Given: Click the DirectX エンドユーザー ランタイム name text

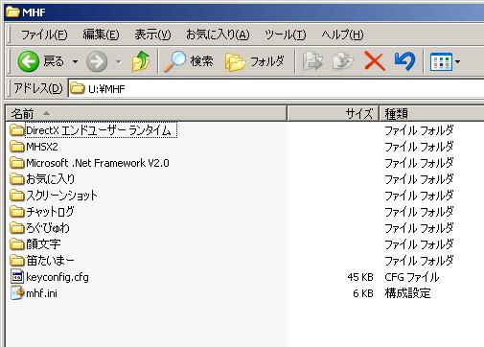Looking at the screenshot, I should (99, 130).
